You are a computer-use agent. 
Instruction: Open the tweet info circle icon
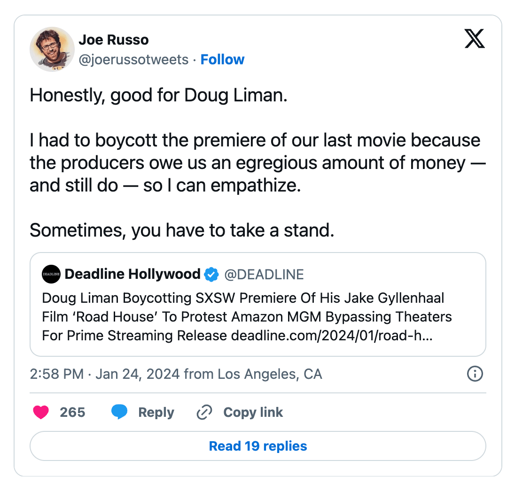click(x=475, y=374)
